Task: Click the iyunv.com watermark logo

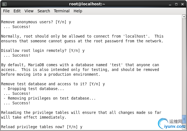Action: click(172, 124)
